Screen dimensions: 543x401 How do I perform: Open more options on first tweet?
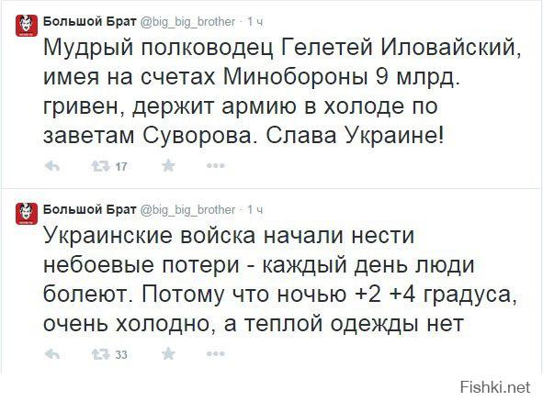point(216,166)
